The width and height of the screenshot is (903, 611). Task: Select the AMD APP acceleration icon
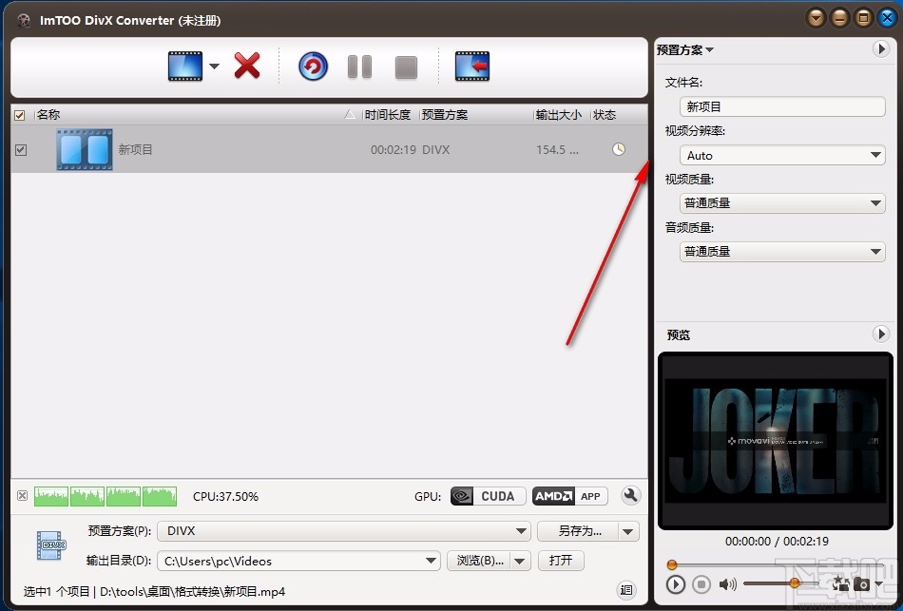569,495
